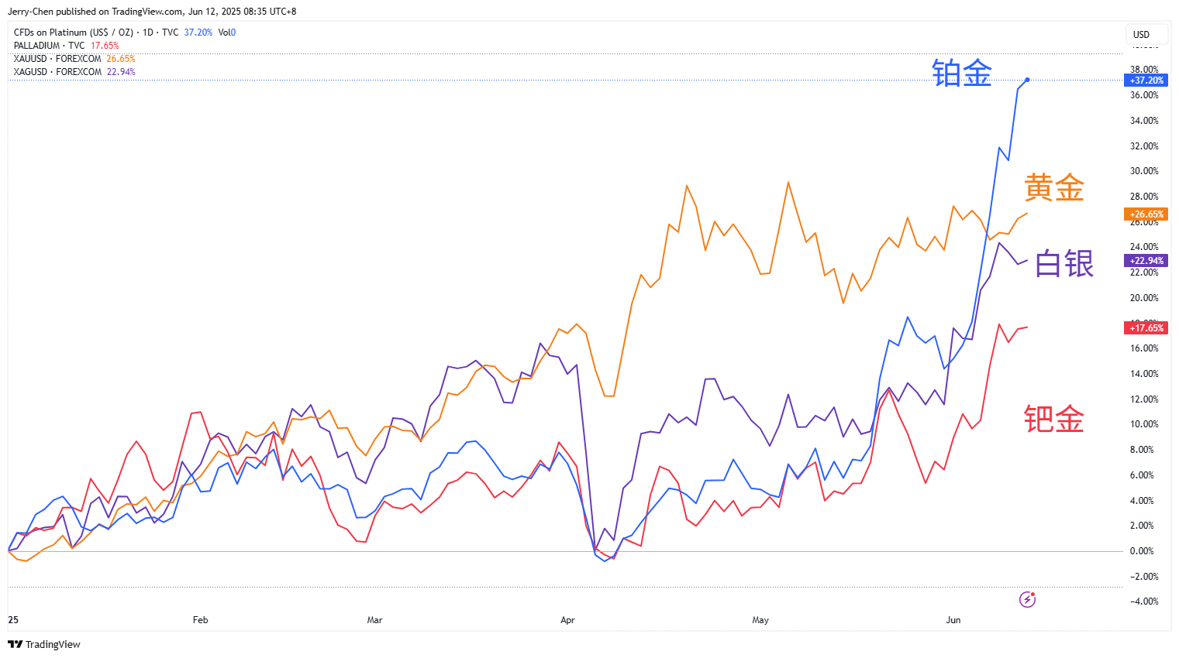Viewport: 1179px width, 658px height.
Task: Select the PALLADIUM · TVC legend entry
Action: [x=50, y=46]
